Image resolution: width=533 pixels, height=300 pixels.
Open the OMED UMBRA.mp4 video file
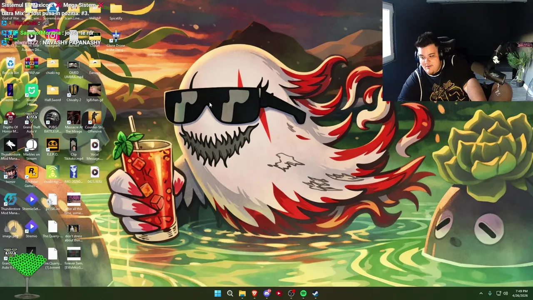click(74, 69)
